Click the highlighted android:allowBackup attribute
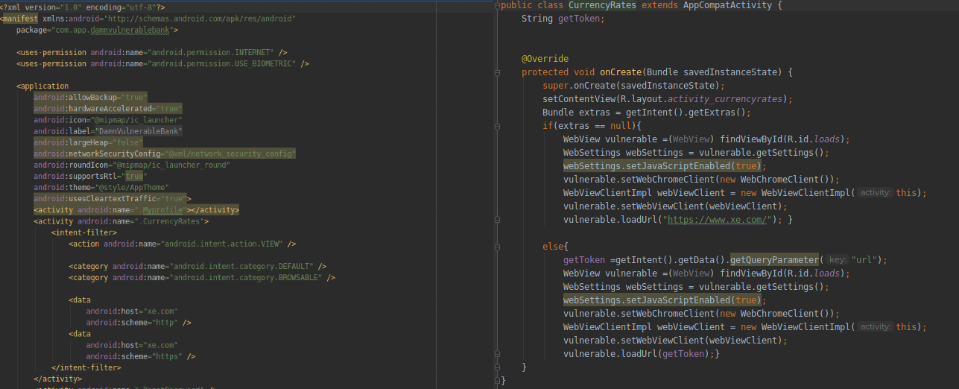The width and height of the screenshot is (959, 389). pyautogui.click(x=91, y=98)
